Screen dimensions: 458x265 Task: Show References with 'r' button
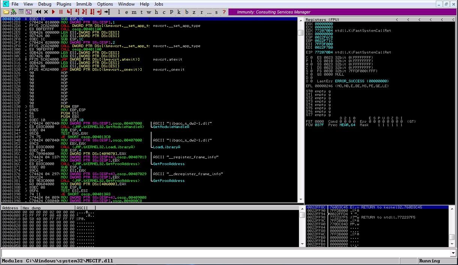pyautogui.click(x=201, y=12)
